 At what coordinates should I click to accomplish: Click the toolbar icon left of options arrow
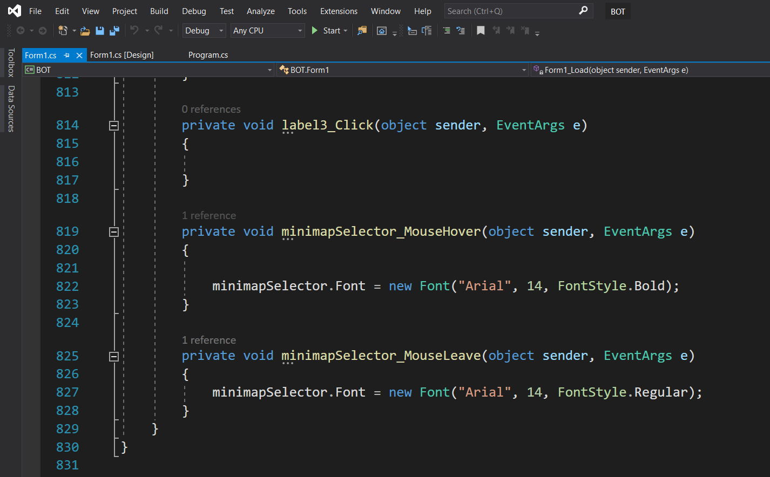click(382, 31)
